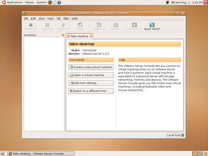Open the Help menu
The width and height of the screenshot is (208, 156).
pyautogui.click(x=75, y=19)
